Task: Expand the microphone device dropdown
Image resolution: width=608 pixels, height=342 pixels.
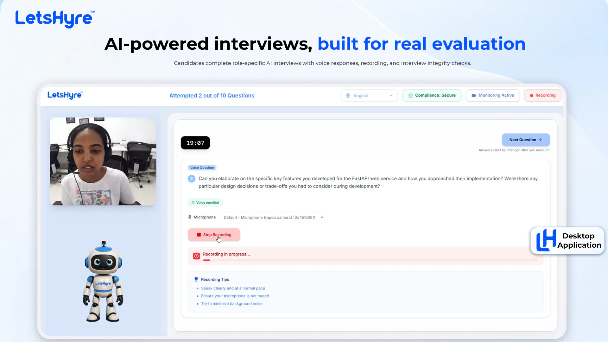Action: point(272,217)
